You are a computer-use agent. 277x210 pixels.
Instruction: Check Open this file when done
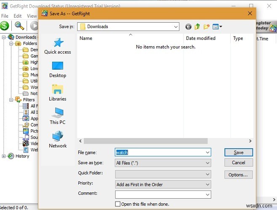click(117, 204)
